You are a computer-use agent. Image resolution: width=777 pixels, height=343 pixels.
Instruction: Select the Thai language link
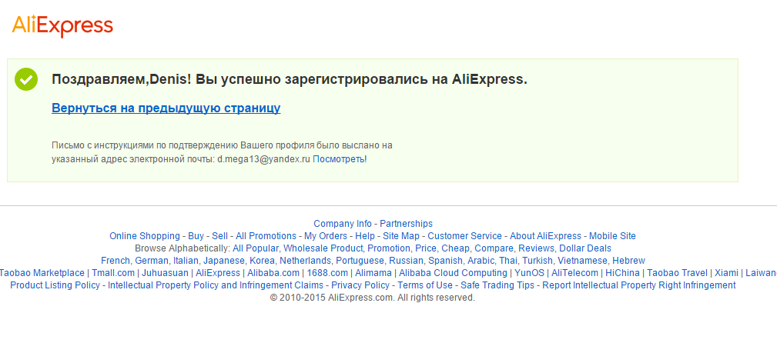point(507,261)
